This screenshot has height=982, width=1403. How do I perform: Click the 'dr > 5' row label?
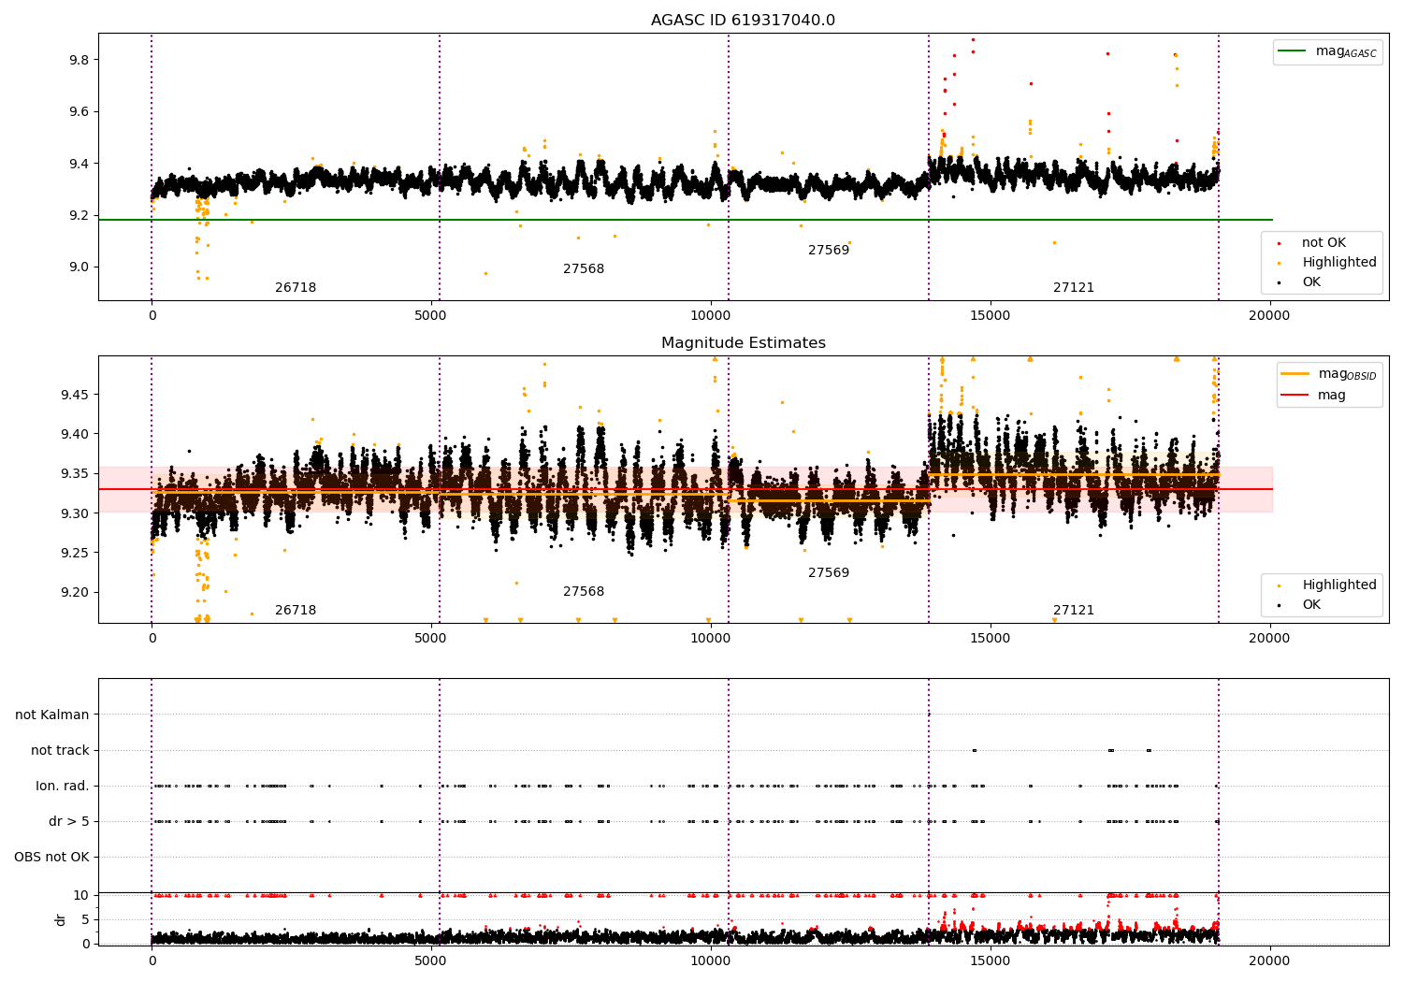point(69,822)
